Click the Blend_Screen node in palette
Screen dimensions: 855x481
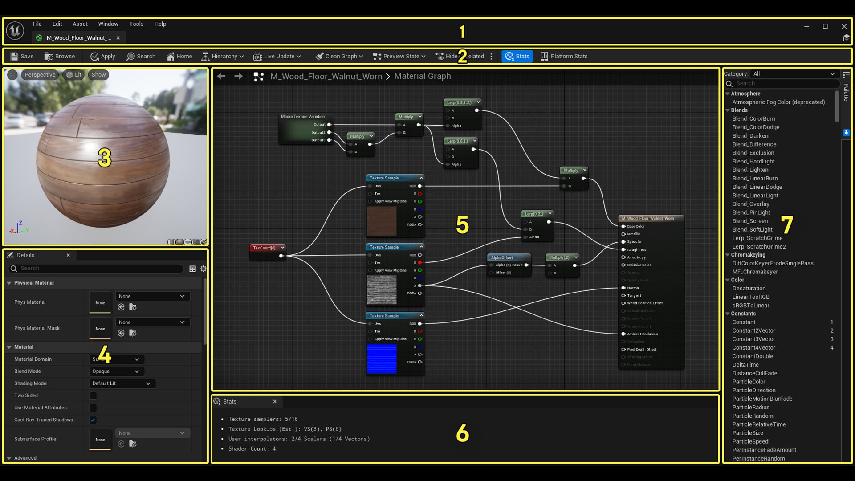(x=751, y=221)
